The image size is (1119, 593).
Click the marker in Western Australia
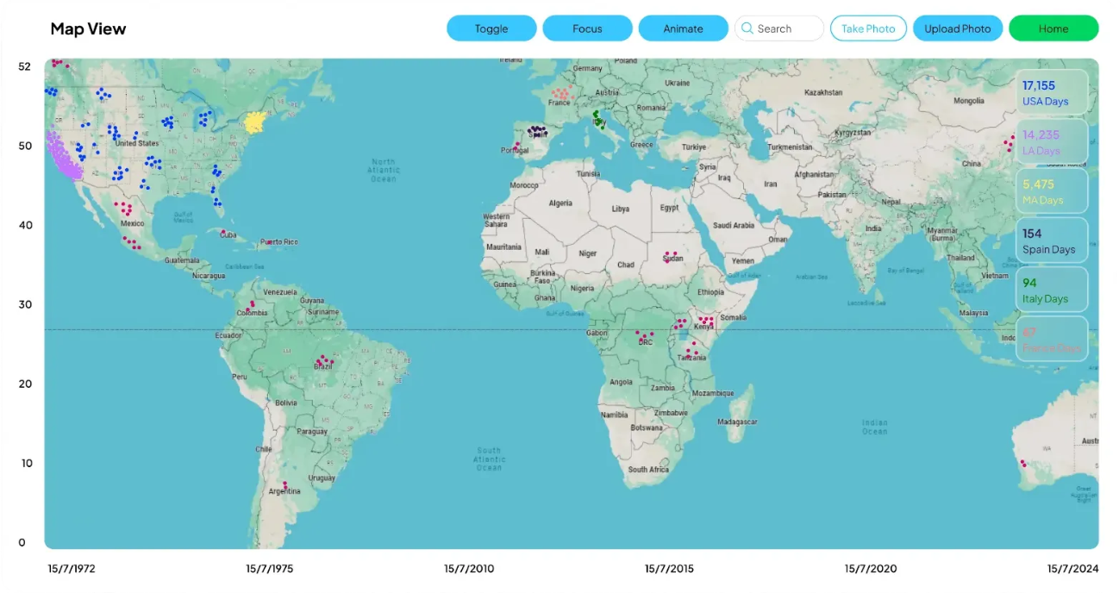tap(1023, 463)
